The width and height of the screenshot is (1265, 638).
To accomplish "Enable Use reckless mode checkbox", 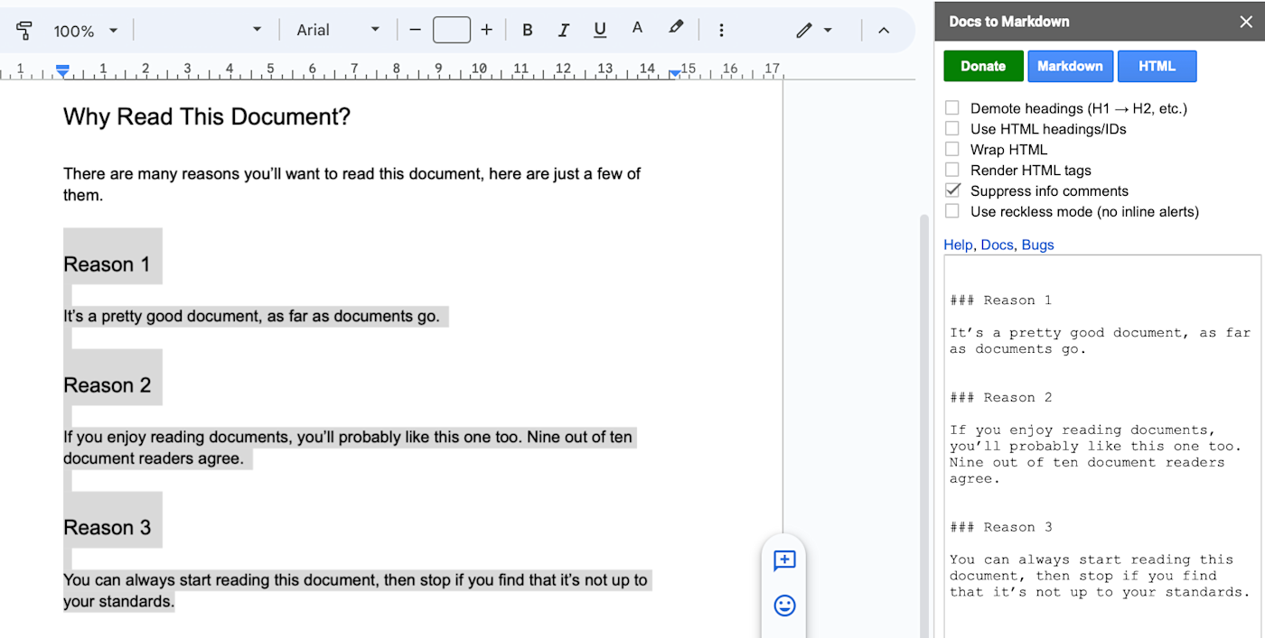I will [952, 211].
